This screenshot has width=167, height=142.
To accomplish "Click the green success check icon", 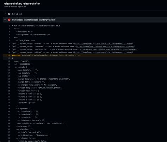I will click(x=9, y=14).
